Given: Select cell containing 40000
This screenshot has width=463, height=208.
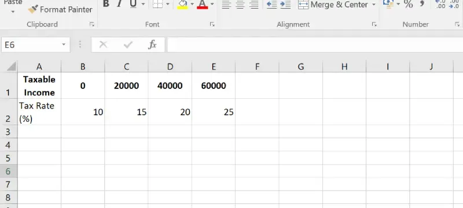Looking at the screenshot, I should (x=170, y=86).
